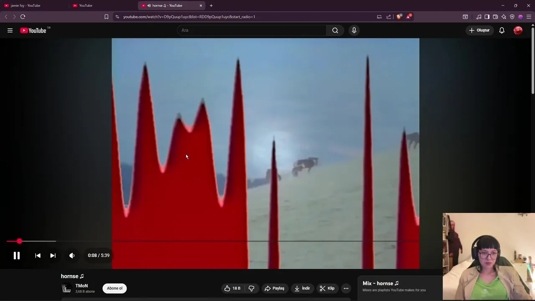Image resolution: width=535 pixels, height=301 pixels.
Task: Mute the video with the speaker icon
Action: click(x=72, y=255)
